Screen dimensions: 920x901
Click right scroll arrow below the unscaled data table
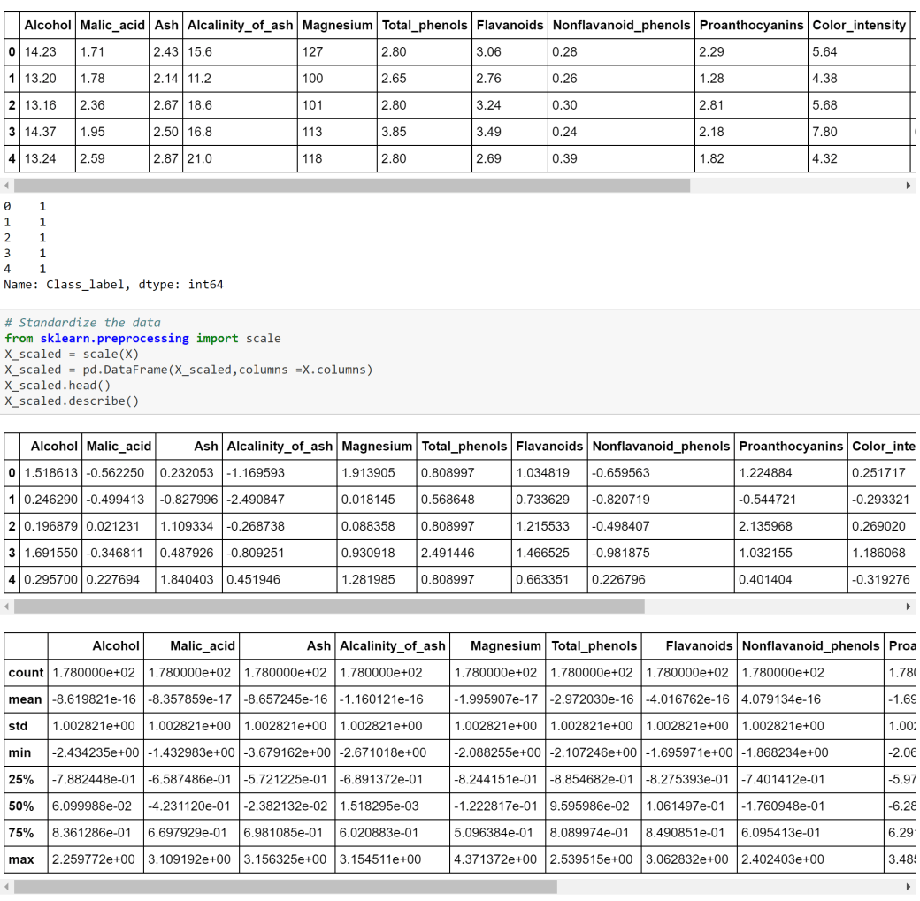point(908,186)
